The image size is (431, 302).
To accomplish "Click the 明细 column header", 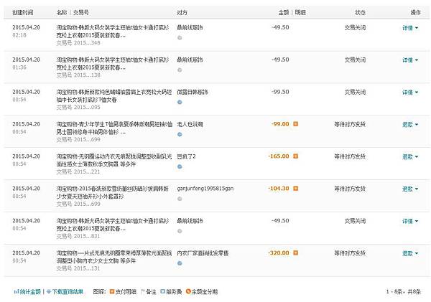I will point(300,12).
